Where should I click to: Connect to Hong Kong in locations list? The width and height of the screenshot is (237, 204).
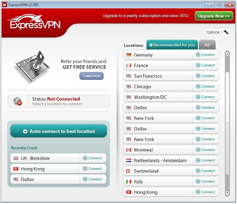point(206,192)
